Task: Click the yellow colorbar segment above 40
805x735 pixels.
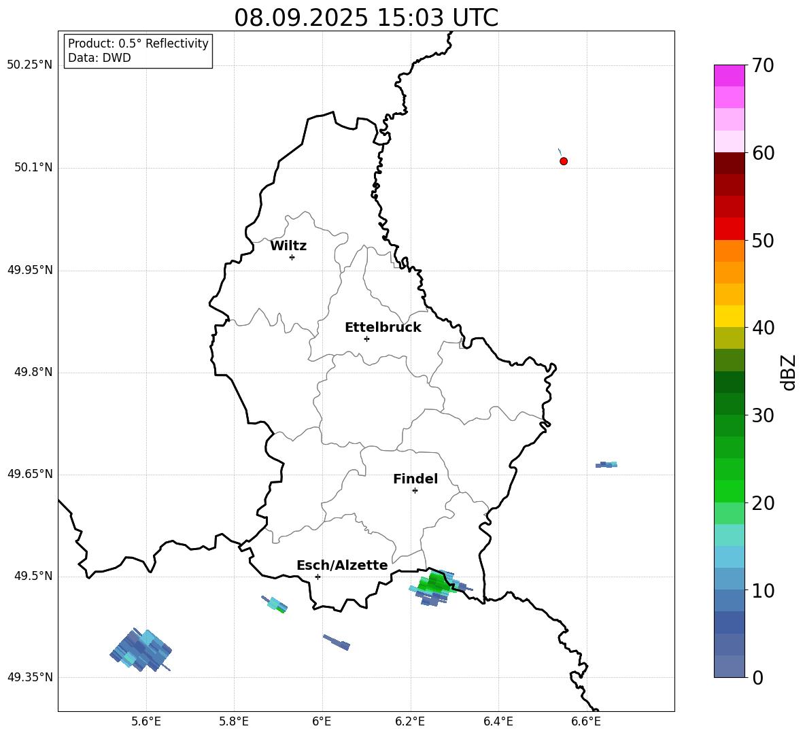Action: pos(729,316)
